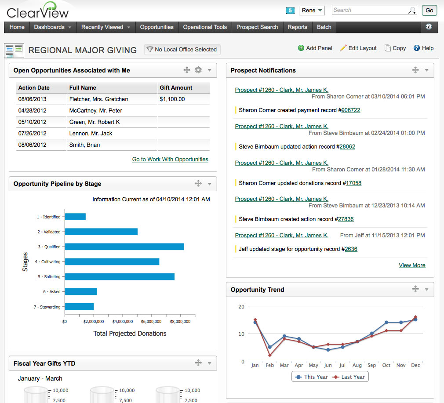Open Prospect #1260 Clark Mr. James K. link
Screen dimensions: 444x403
click(281, 90)
